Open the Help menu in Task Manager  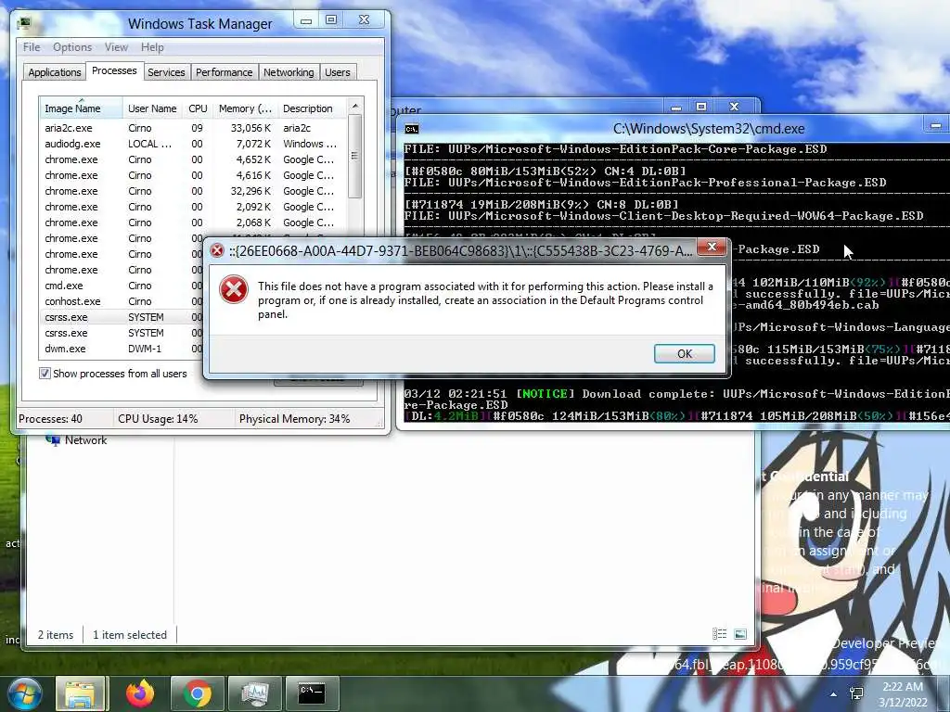tap(152, 47)
